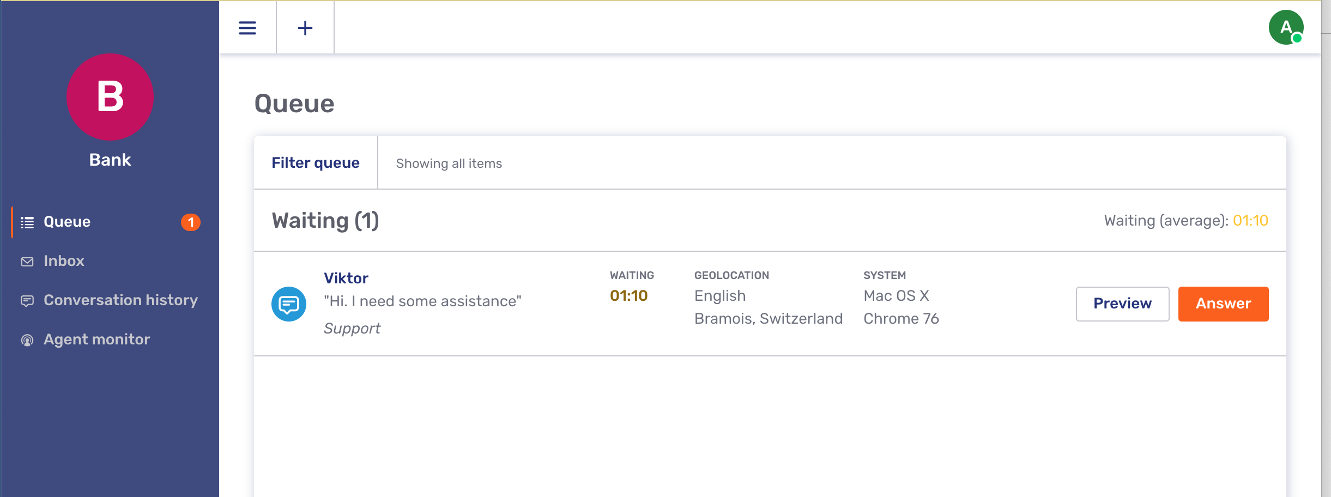The height and width of the screenshot is (497, 1331).
Task: Click the Queue list icon in sidebar
Action: pyautogui.click(x=27, y=222)
